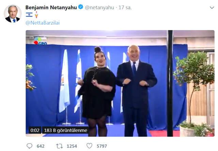The height and width of the screenshot is (151, 218).
Task: Like the tweet with the heart icon
Action: (x=89, y=146)
